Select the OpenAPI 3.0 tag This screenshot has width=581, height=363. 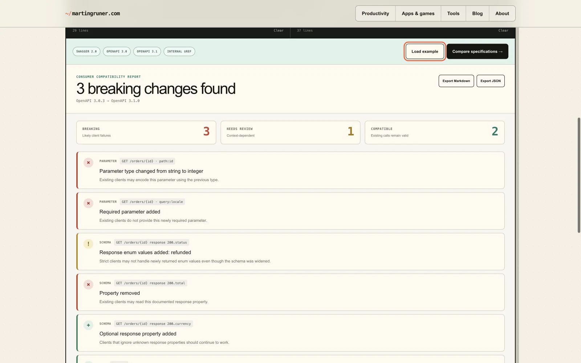pyautogui.click(x=117, y=52)
